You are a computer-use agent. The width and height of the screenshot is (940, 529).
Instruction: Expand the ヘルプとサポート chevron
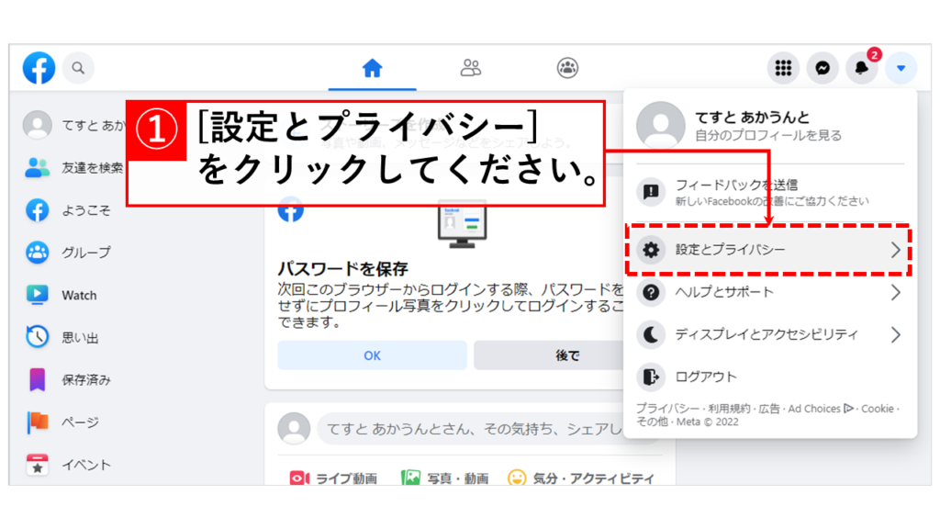(896, 292)
